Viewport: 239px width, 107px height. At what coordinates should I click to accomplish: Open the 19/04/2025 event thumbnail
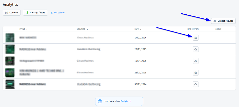click(10, 61)
